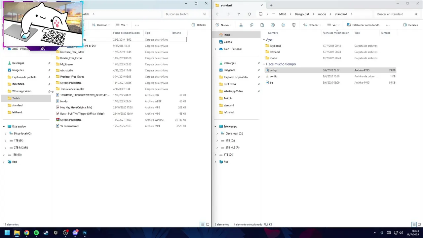Open the Ordenar dropdown in the Twitch window

100,25
